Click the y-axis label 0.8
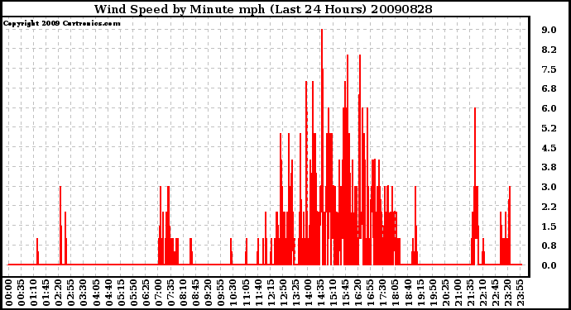This screenshot has height=310, width=571. click(549, 246)
